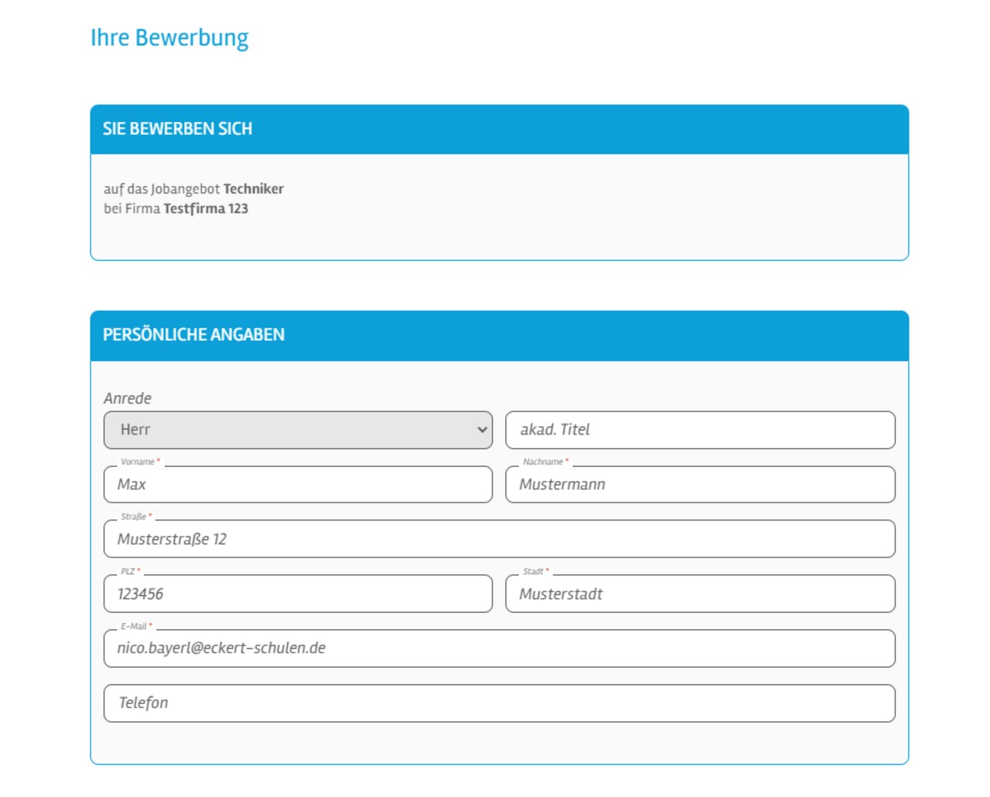Focus the empty Telefon input field
The image size is (990, 797).
[x=500, y=703]
